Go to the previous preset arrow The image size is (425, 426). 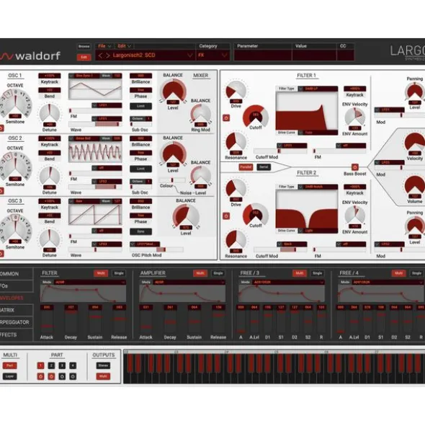100,56
